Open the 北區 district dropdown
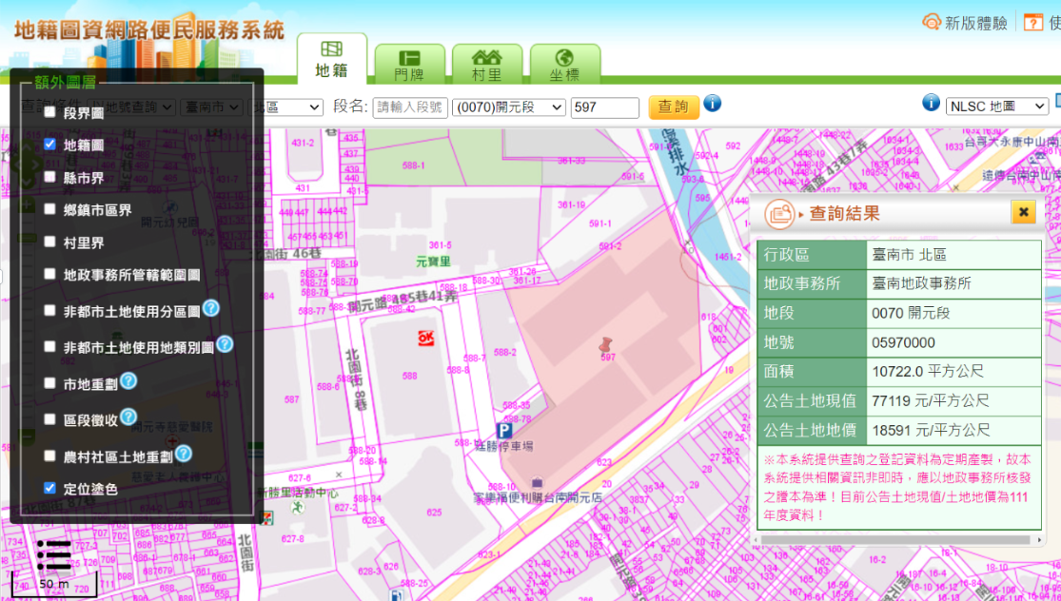This screenshot has width=1061, height=601. [x=286, y=107]
